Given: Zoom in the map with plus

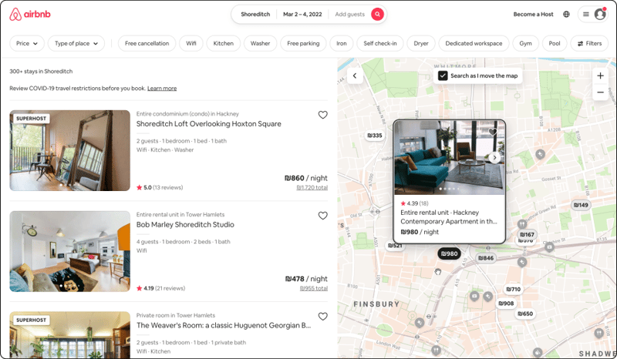Looking at the screenshot, I should (x=600, y=75).
